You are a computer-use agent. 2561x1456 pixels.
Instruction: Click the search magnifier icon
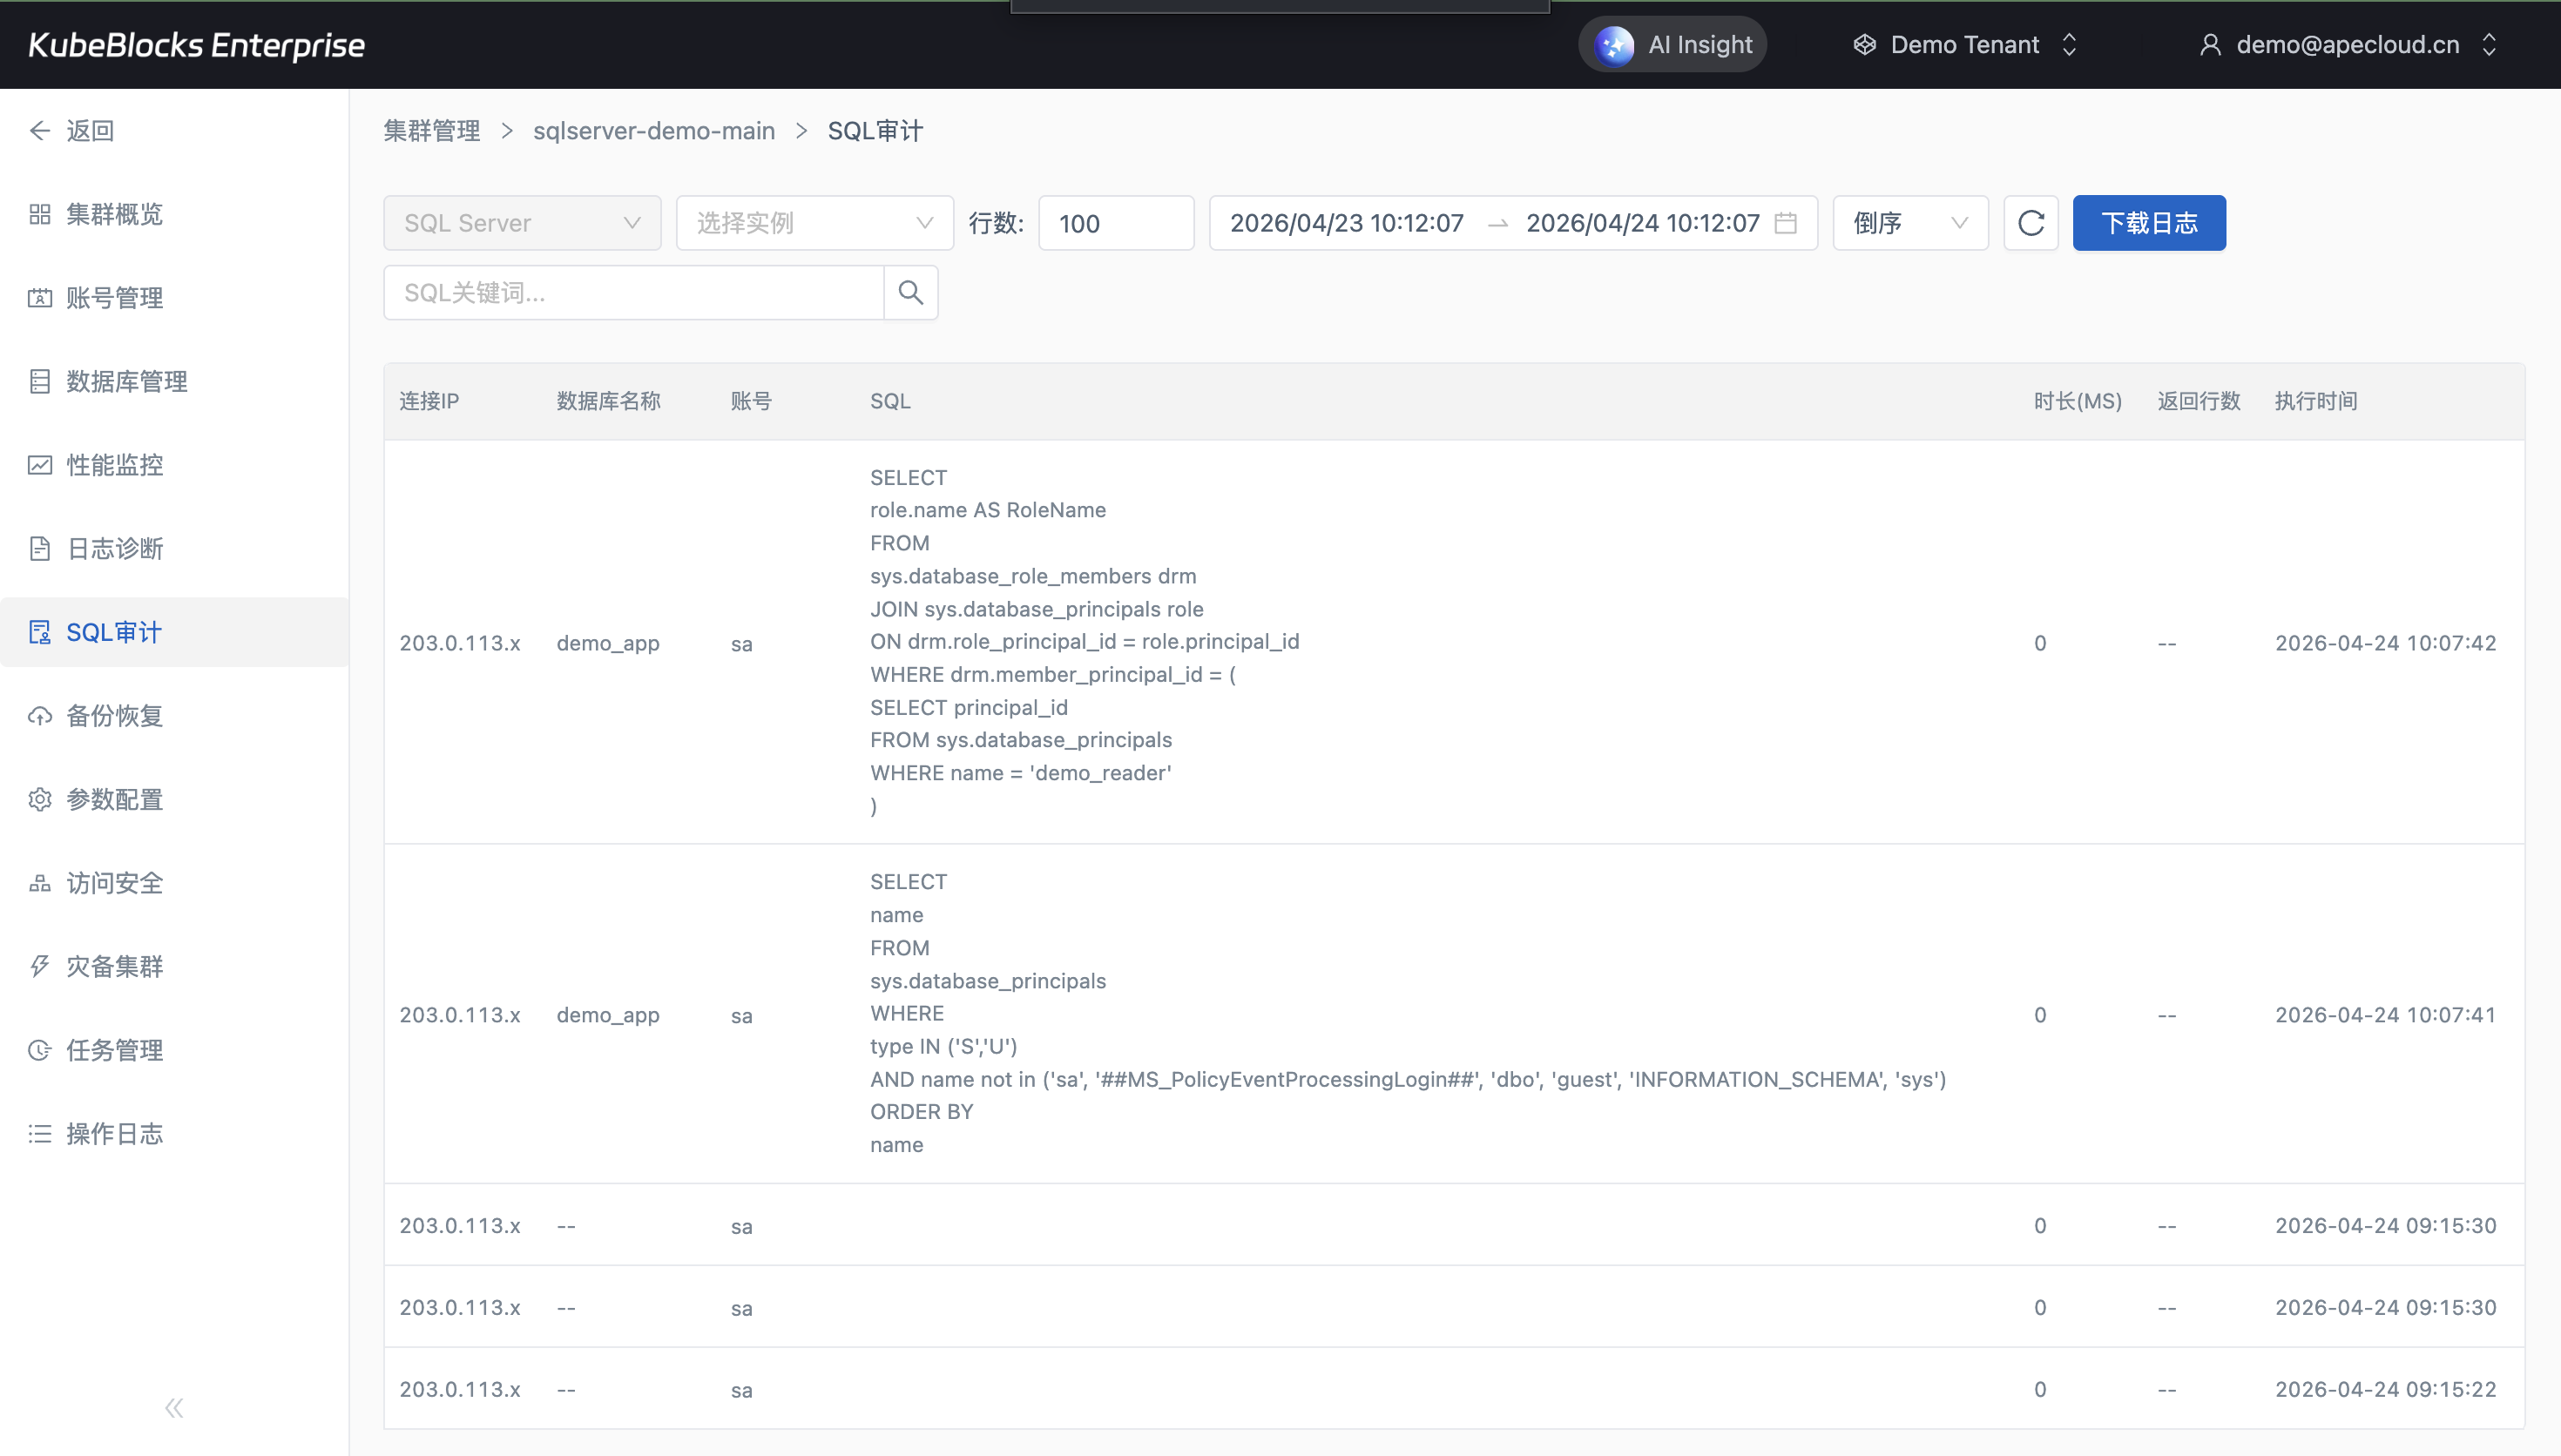[910, 292]
